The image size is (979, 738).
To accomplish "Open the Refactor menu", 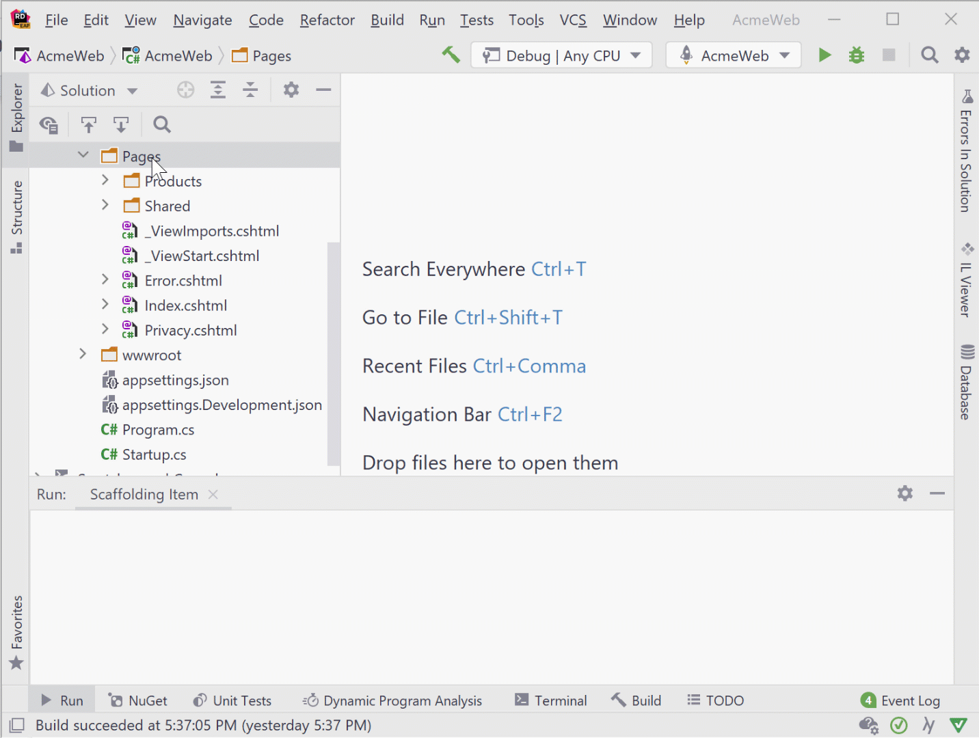I will click(x=326, y=20).
